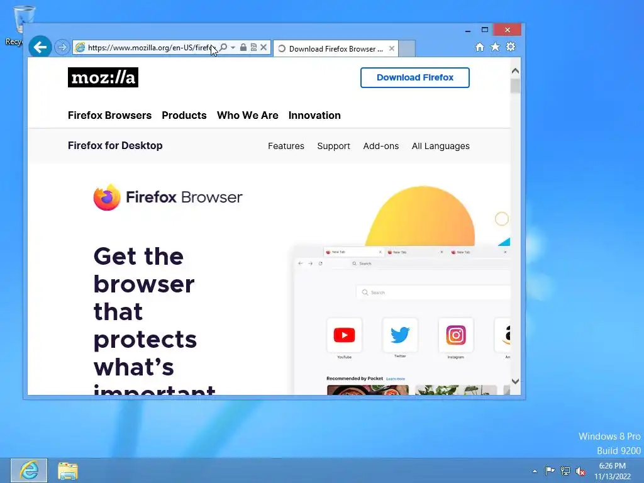Click the security lock icon in address bar
644x483 pixels.
click(x=243, y=47)
